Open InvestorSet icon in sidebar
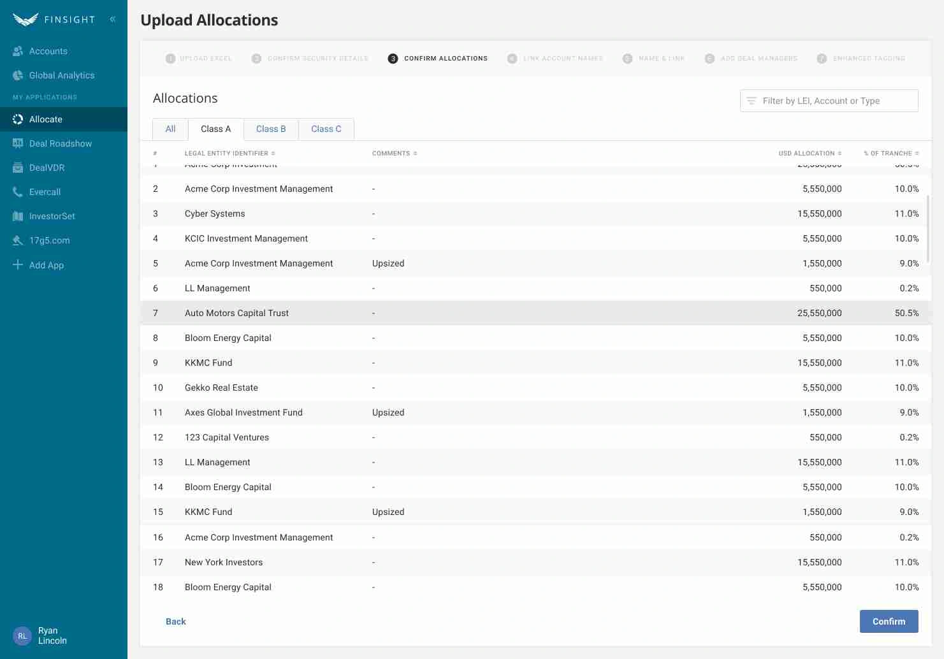Viewport: 944px width, 659px height. [x=18, y=216]
